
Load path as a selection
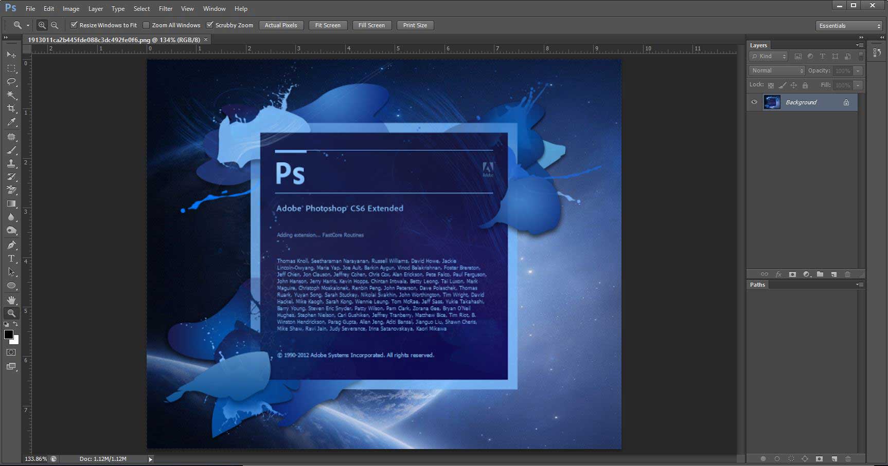(791, 459)
